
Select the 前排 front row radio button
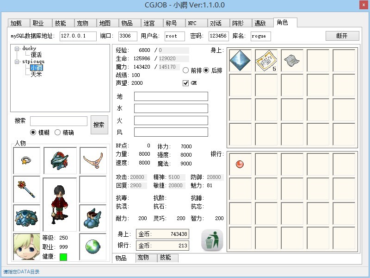pyautogui.click(x=185, y=70)
